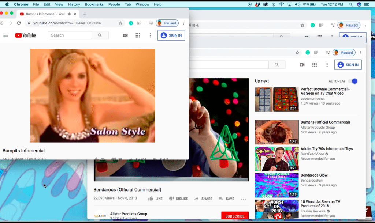
Task: Go back in the front Bumpits window
Action: [2, 23]
